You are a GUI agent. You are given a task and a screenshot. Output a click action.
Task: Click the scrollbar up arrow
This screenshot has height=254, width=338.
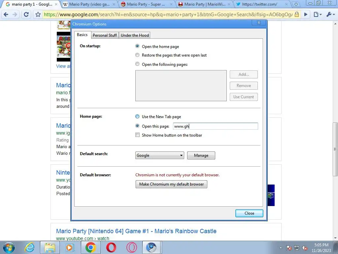click(x=335, y=23)
